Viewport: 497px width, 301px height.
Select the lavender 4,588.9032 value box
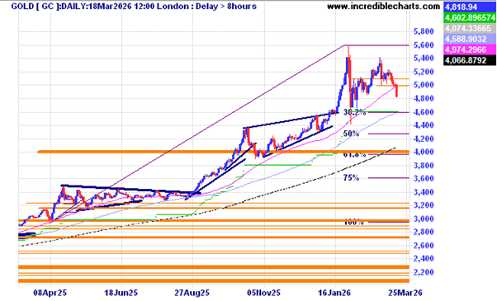[x=470, y=39]
